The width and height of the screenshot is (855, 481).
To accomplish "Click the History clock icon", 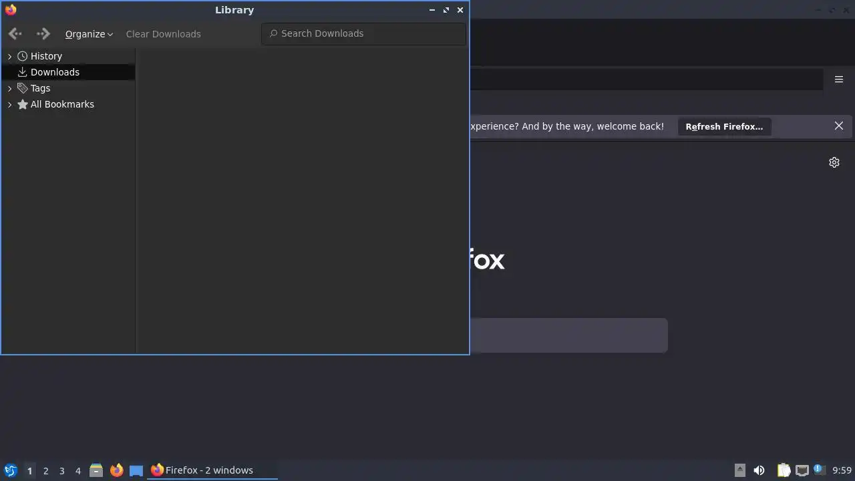I will [23, 56].
